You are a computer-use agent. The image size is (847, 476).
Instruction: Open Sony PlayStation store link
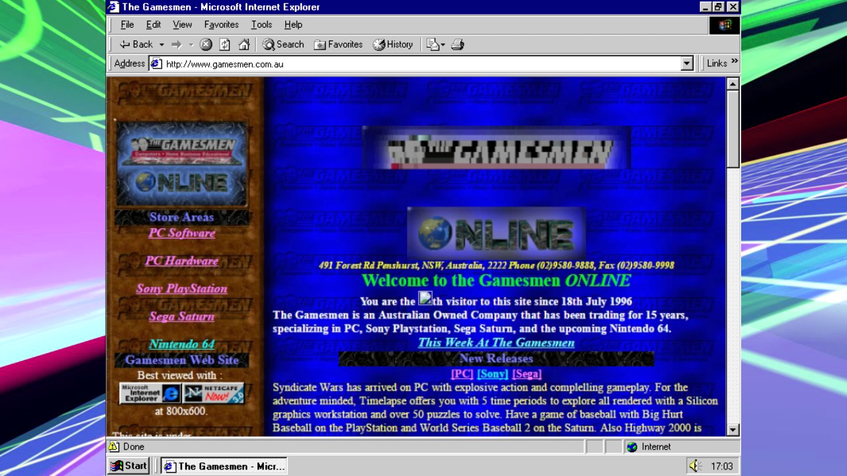(182, 288)
